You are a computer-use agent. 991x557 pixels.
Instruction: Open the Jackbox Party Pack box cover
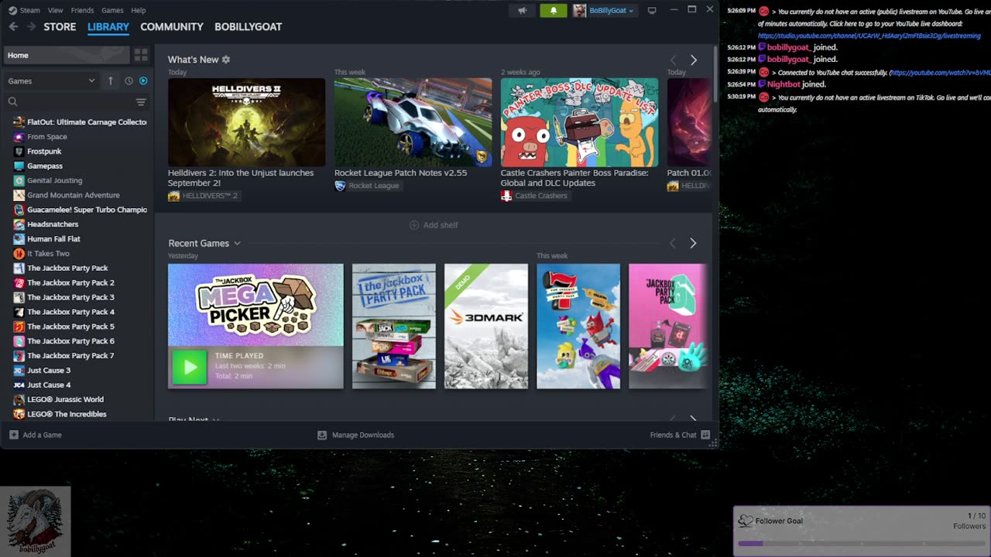click(x=394, y=326)
